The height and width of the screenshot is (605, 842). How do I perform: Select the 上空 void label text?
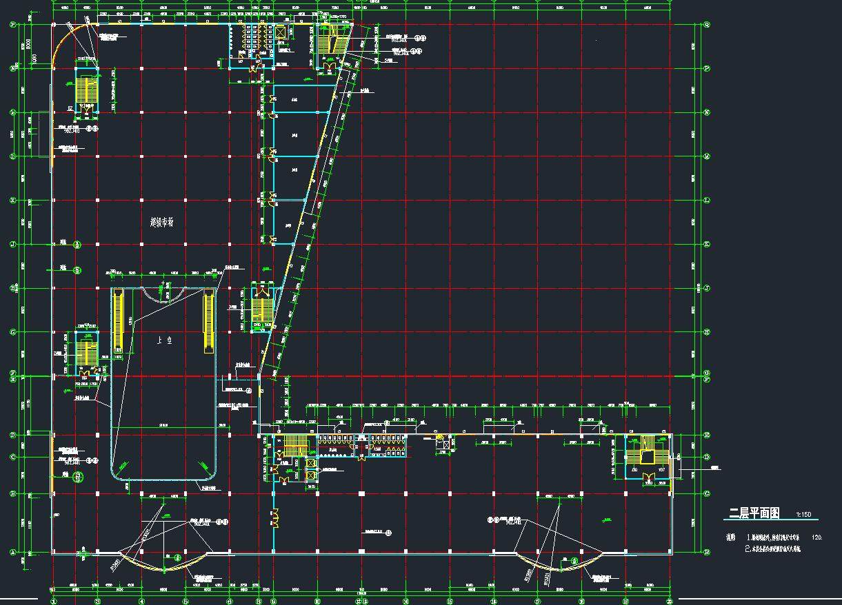click(164, 340)
